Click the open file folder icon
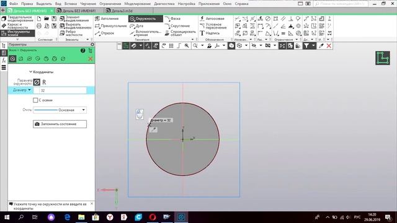This screenshot has height=223, width=397. [47, 19]
